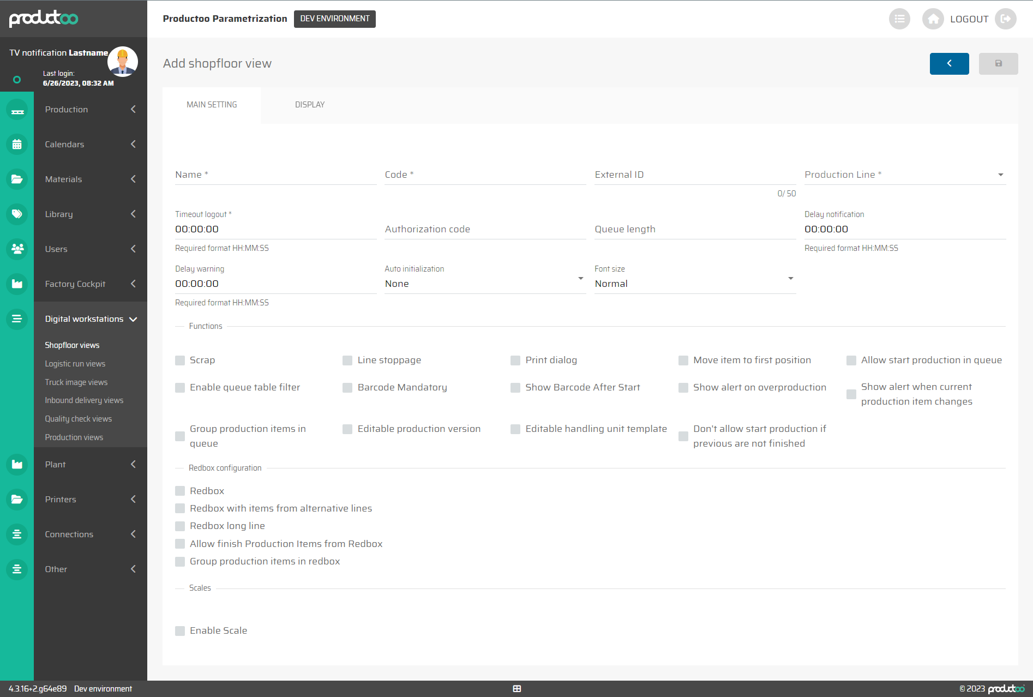Enable the Scrap checkbox
This screenshot has height=697, width=1033.
click(180, 360)
